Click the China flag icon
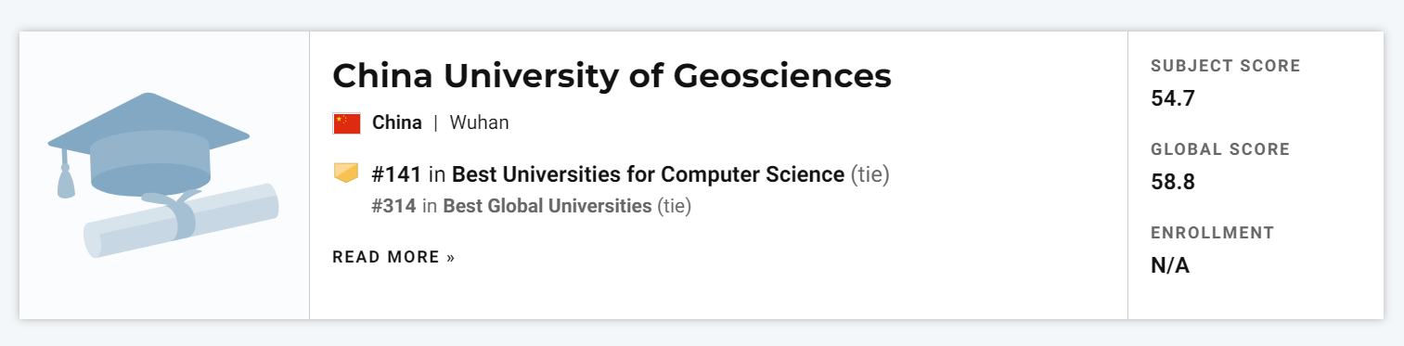 click(x=346, y=122)
